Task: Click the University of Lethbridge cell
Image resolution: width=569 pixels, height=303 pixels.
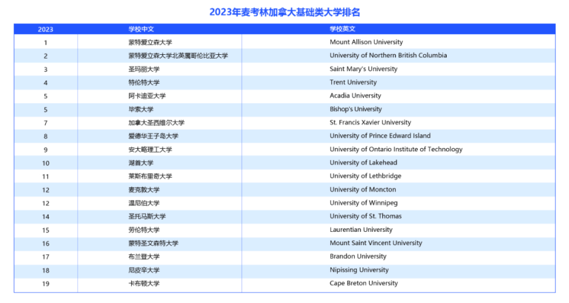Action: (x=365, y=176)
